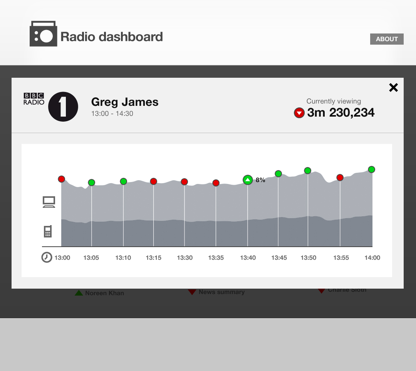Expand details for the 13:45 data point
This screenshot has height=371, width=416.
pyautogui.click(x=278, y=174)
